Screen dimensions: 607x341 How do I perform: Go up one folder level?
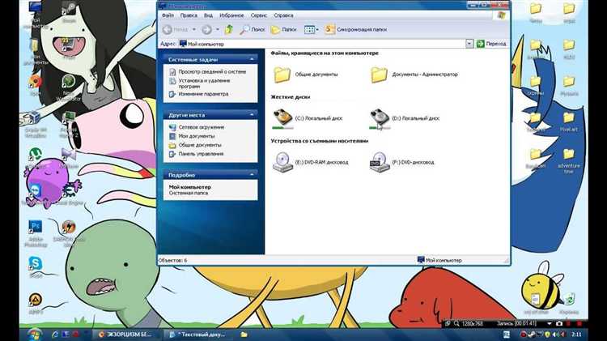[x=229, y=29]
